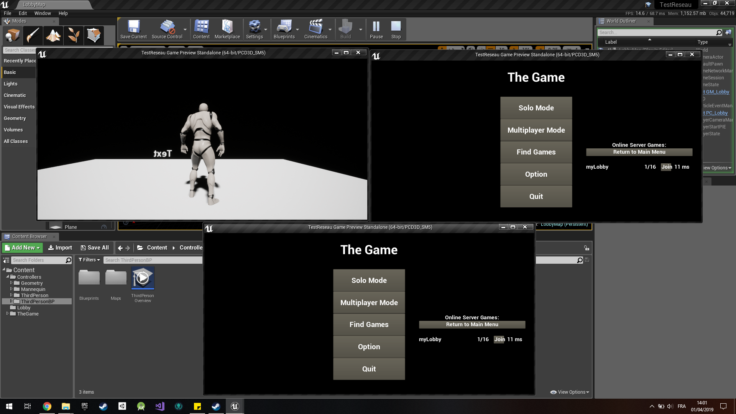This screenshot has height=414, width=736.
Task: Activate Landscape mode in the Modes panel
Action: point(53,35)
